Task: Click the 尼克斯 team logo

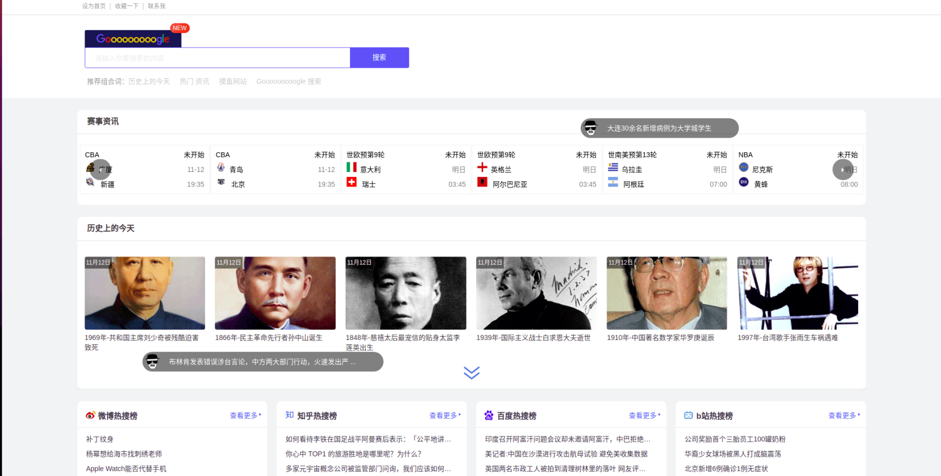Action: pyautogui.click(x=744, y=167)
